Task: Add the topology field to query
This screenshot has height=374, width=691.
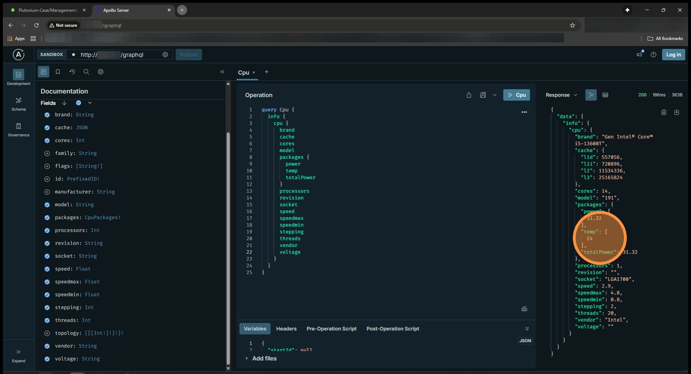Action: click(x=47, y=333)
